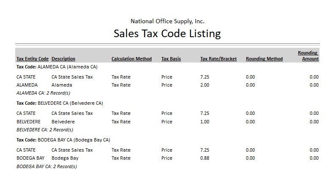Click the "Description" column header

(63, 59)
